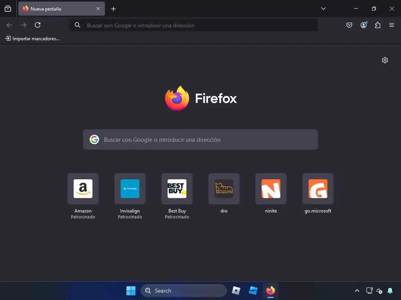The image size is (401, 300).
Task: Go back with the back arrow
Action: point(9,25)
